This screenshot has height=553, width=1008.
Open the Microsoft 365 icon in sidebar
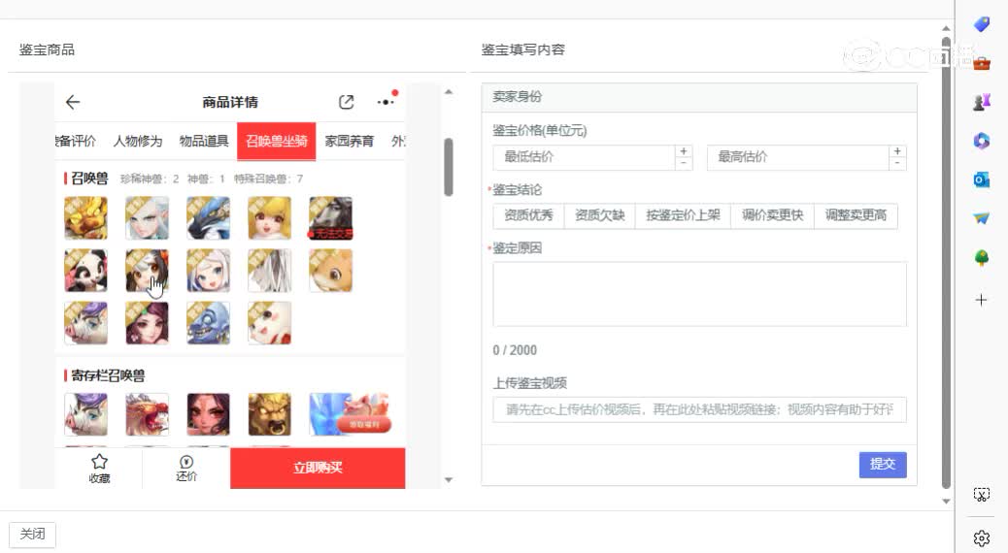pyautogui.click(x=981, y=141)
